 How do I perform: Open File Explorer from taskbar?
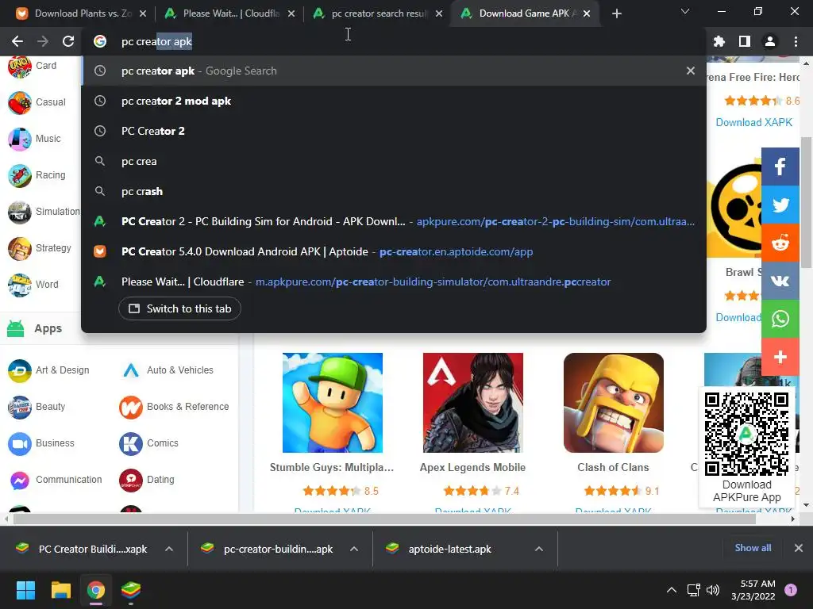pos(60,590)
